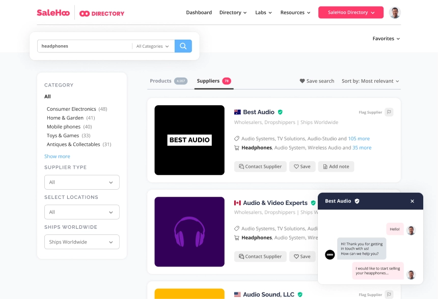
Task: Click the Directory infinity logo
Action: (x=102, y=13)
